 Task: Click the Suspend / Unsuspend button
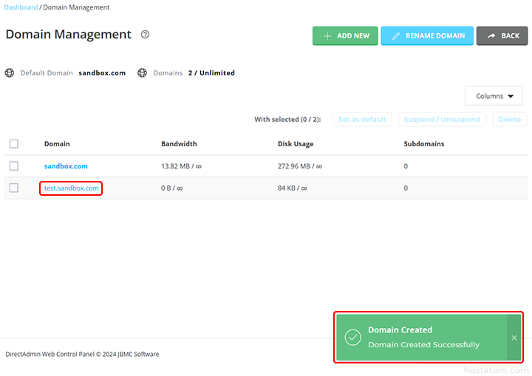pyautogui.click(x=442, y=119)
